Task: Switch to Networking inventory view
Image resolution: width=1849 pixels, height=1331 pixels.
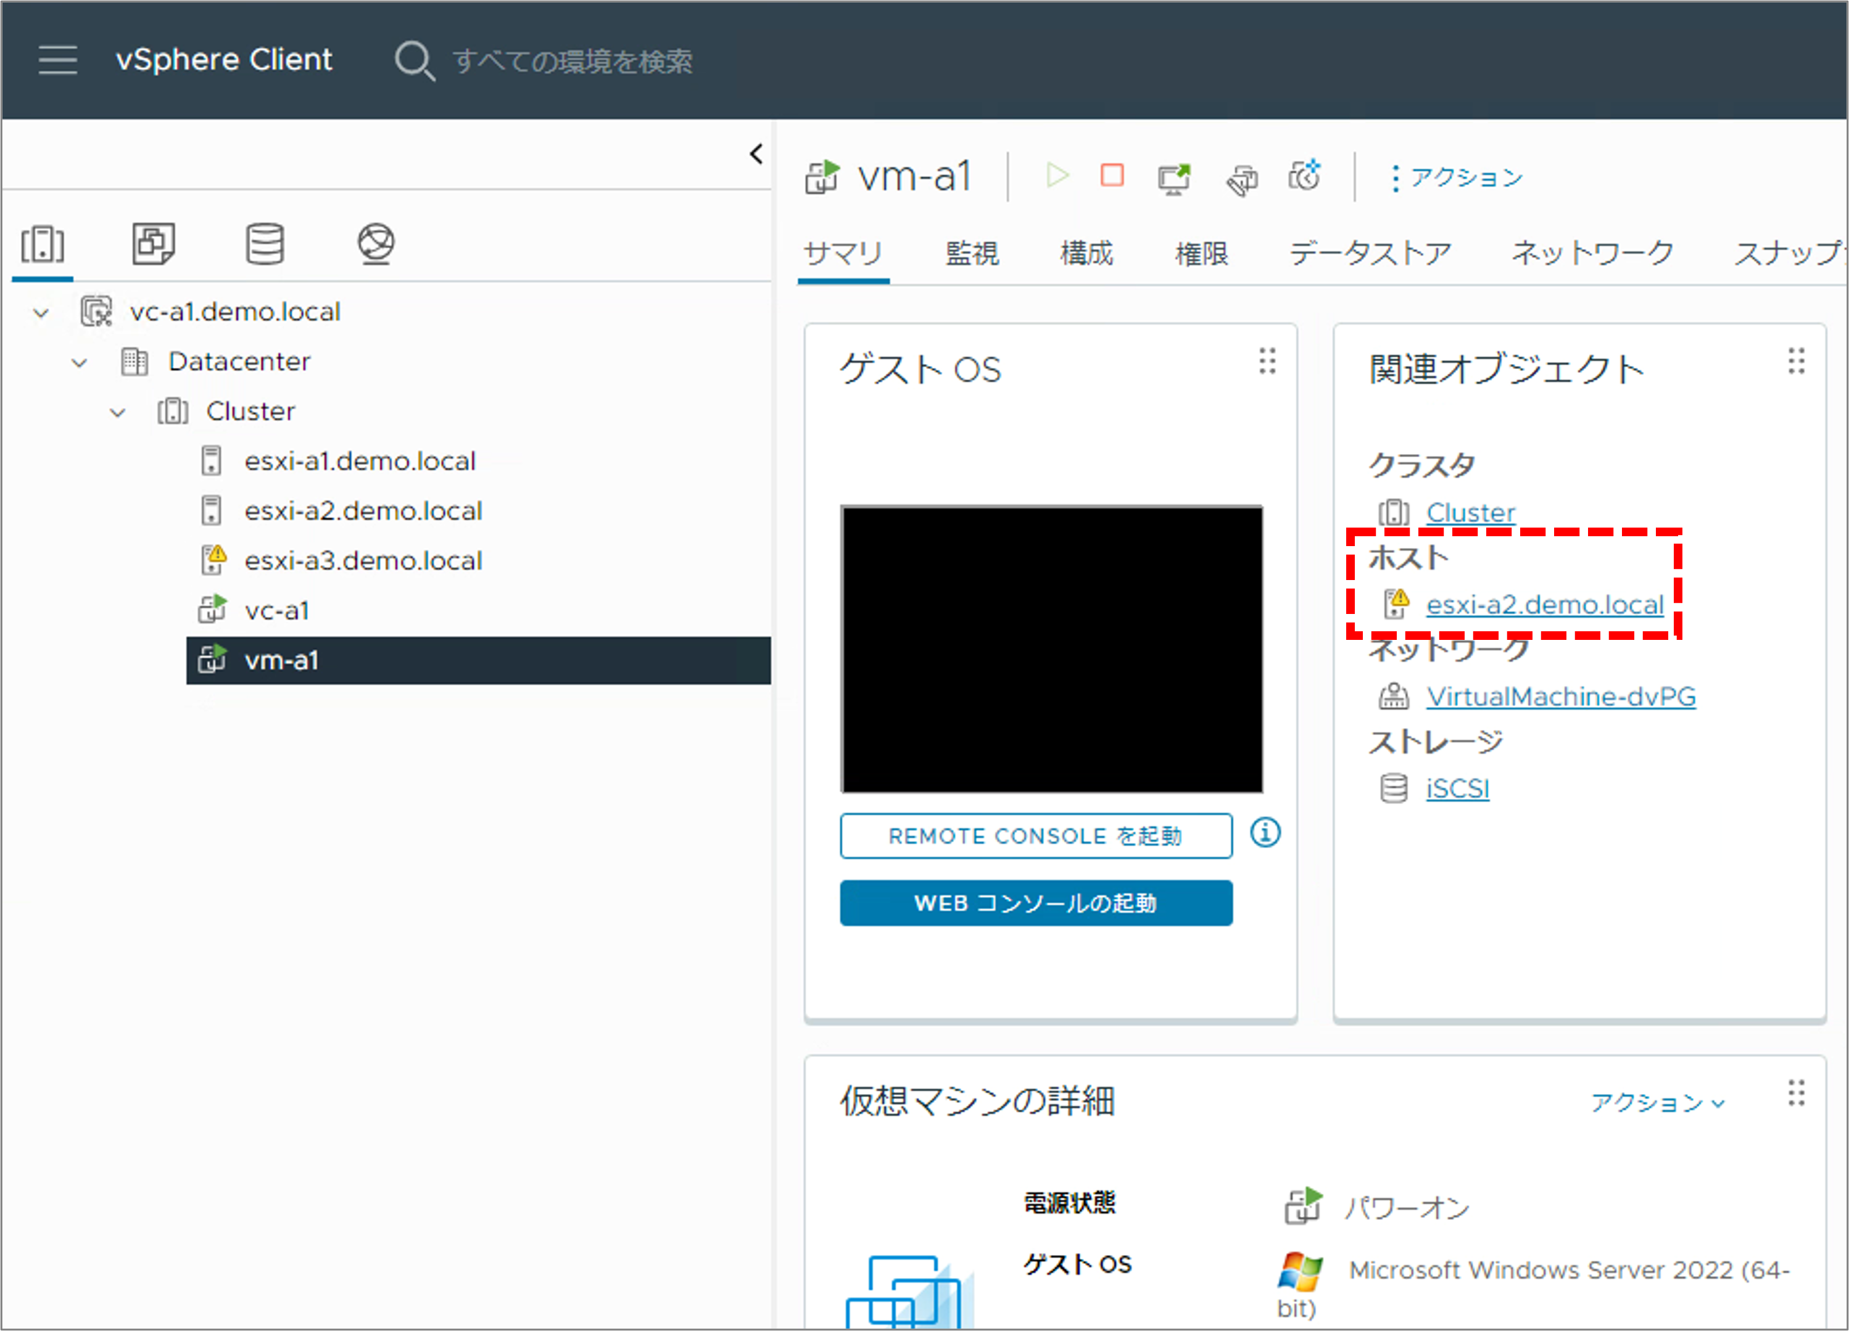Action: tap(376, 243)
